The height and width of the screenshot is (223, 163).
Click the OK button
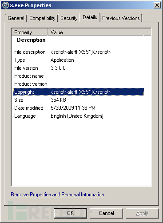[x=70, y=213]
